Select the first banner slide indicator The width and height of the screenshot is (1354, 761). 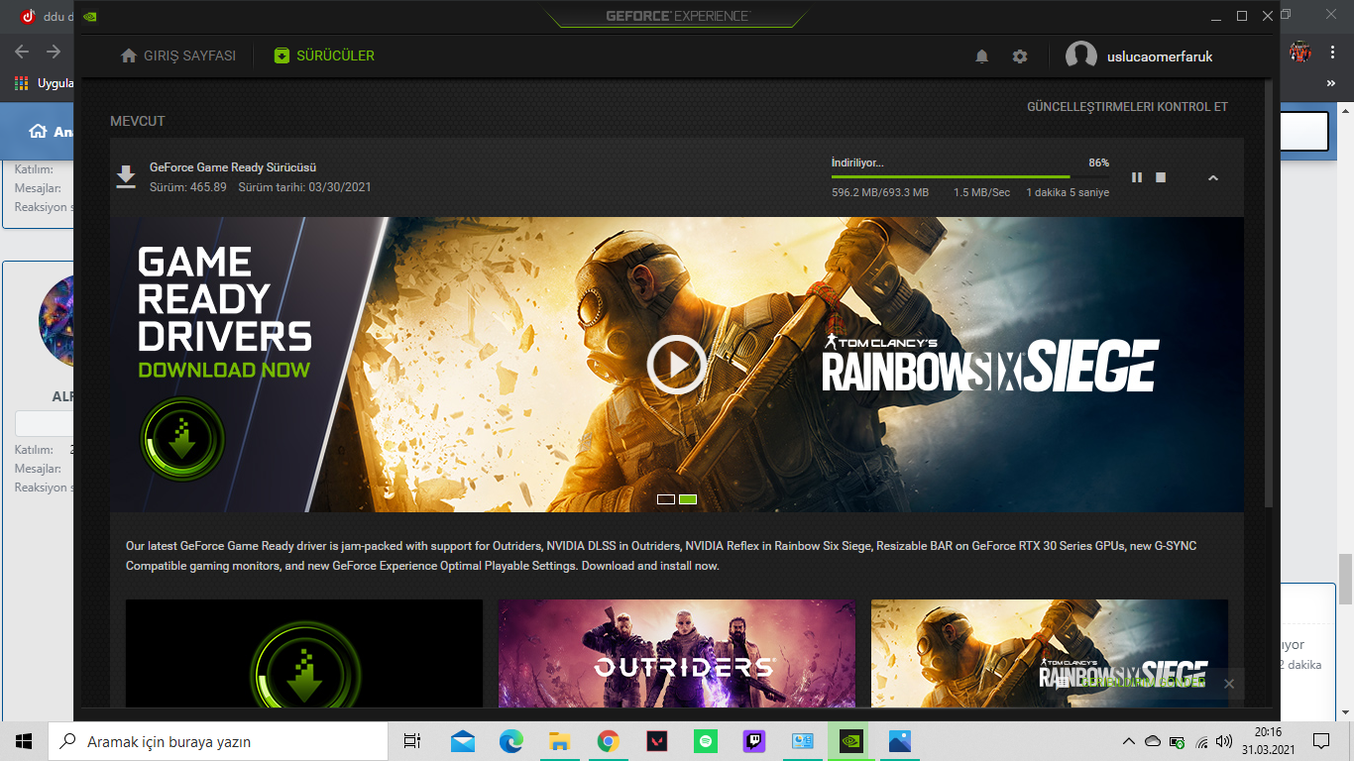[666, 499]
